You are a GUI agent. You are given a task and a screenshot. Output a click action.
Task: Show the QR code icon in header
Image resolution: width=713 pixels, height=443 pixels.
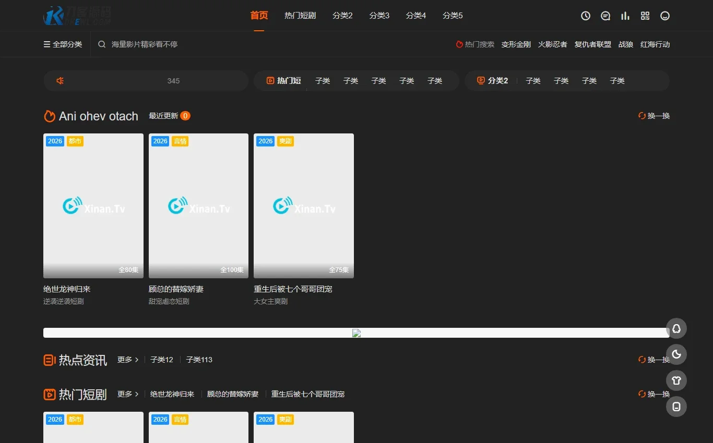(x=645, y=16)
